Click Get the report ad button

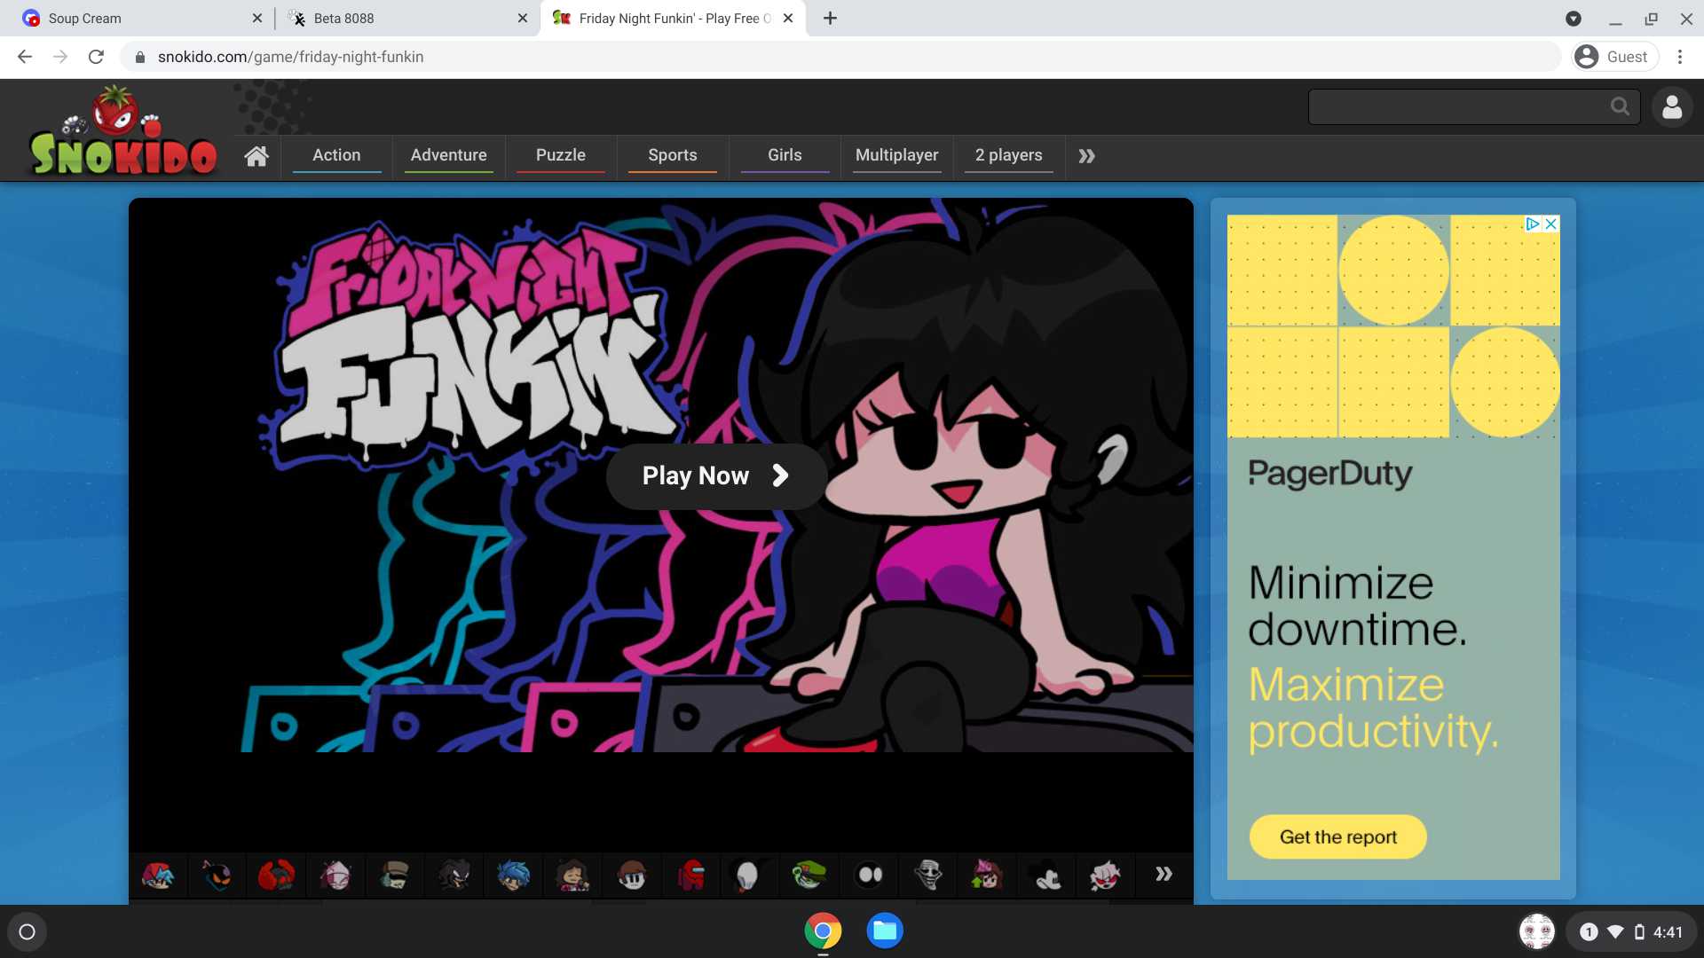click(x=1337, y=836)
